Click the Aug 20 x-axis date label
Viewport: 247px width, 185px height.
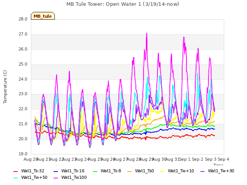point(30,159)
